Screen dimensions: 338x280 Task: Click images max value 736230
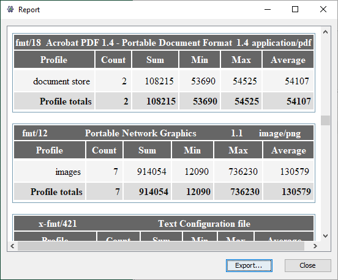click(x=238, y=172)
